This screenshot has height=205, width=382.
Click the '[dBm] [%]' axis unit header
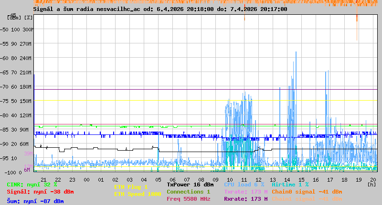(x=20, y=18)
